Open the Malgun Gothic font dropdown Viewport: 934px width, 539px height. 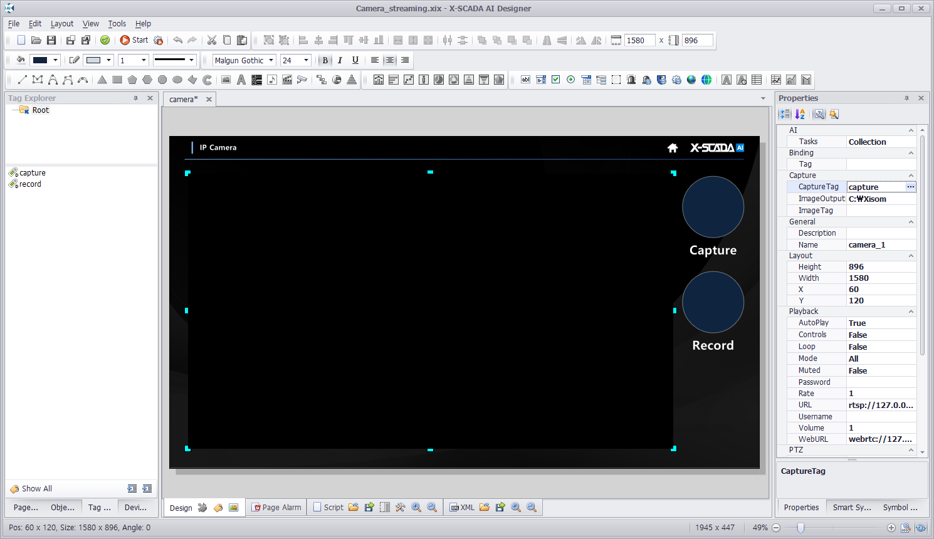point(271,60)
